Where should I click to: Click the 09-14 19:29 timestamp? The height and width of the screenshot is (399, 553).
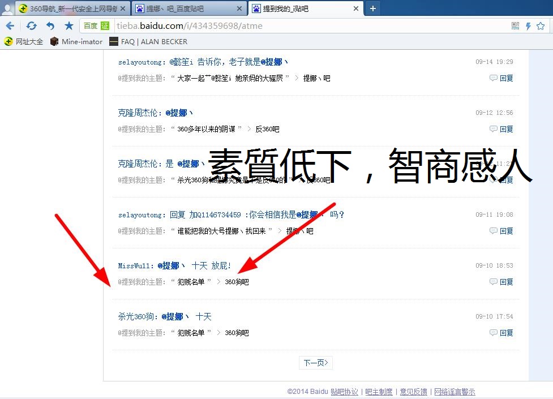click(494, 62)
